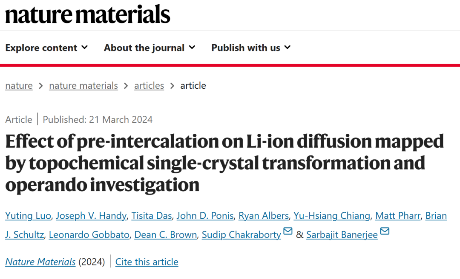
Task: Expand the About the journal chevron
Action: point(192,48)
